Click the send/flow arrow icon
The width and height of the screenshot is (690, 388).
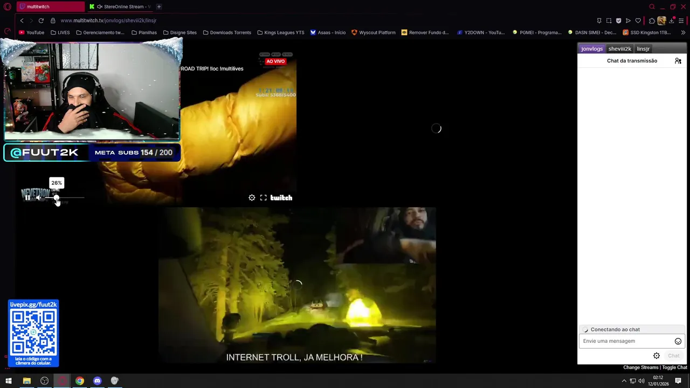coord(628,20)
